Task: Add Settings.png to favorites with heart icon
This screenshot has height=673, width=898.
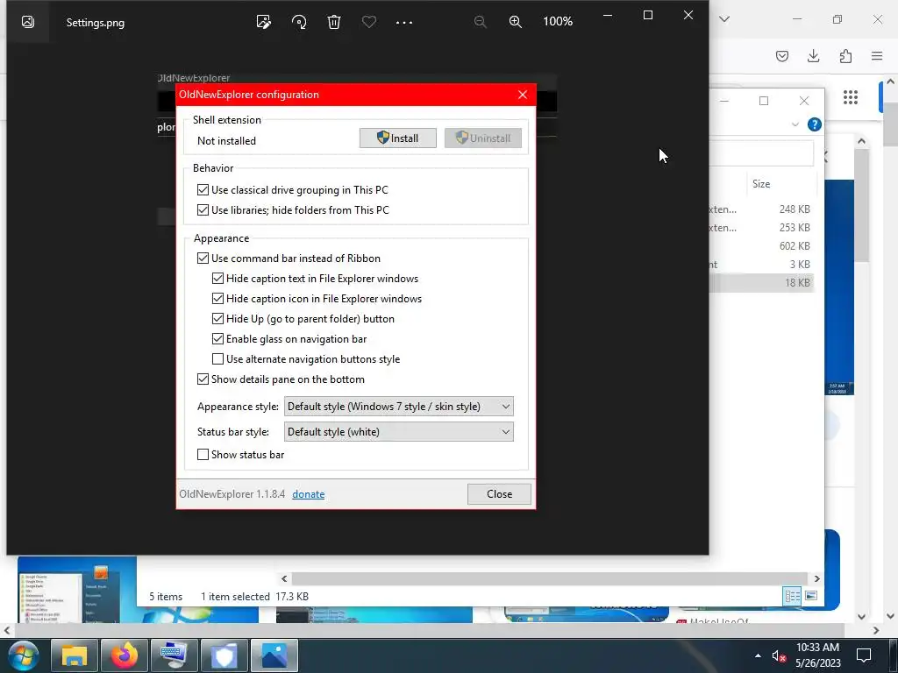Action: click(x=369, y=22)
